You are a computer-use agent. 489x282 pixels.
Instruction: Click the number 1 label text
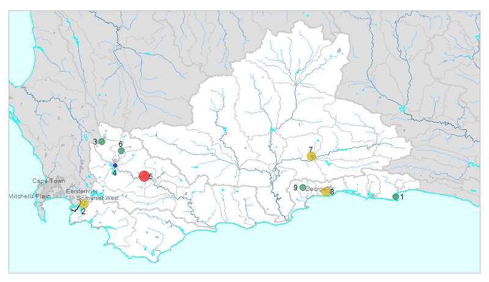[402, 197]
